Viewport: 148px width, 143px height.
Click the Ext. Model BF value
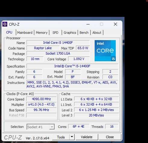pyautogui.click(x=73, y=77)
